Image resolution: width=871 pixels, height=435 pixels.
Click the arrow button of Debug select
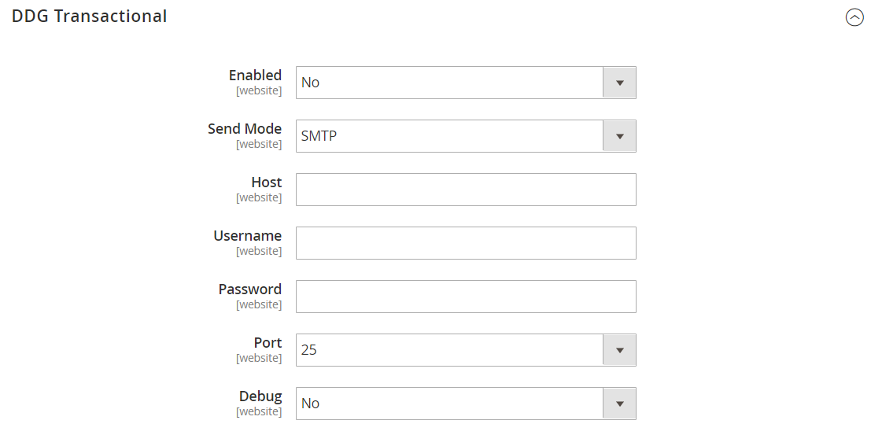coord(619,404)
